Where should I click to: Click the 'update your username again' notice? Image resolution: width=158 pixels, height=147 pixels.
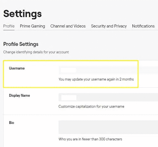(x=96, y=79)
